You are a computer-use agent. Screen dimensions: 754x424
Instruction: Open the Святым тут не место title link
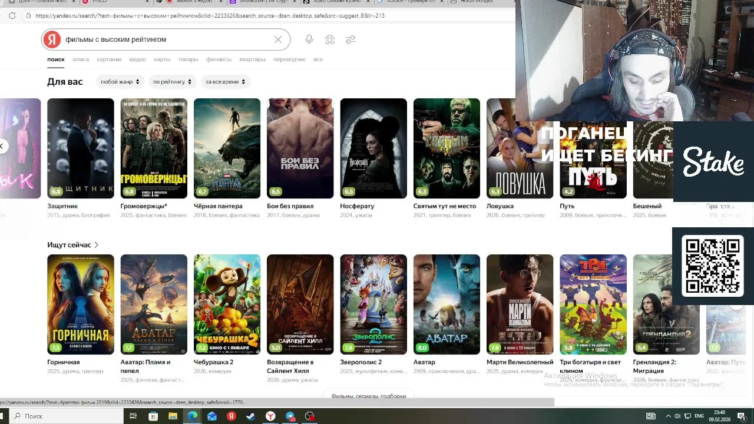pos(445,206)
